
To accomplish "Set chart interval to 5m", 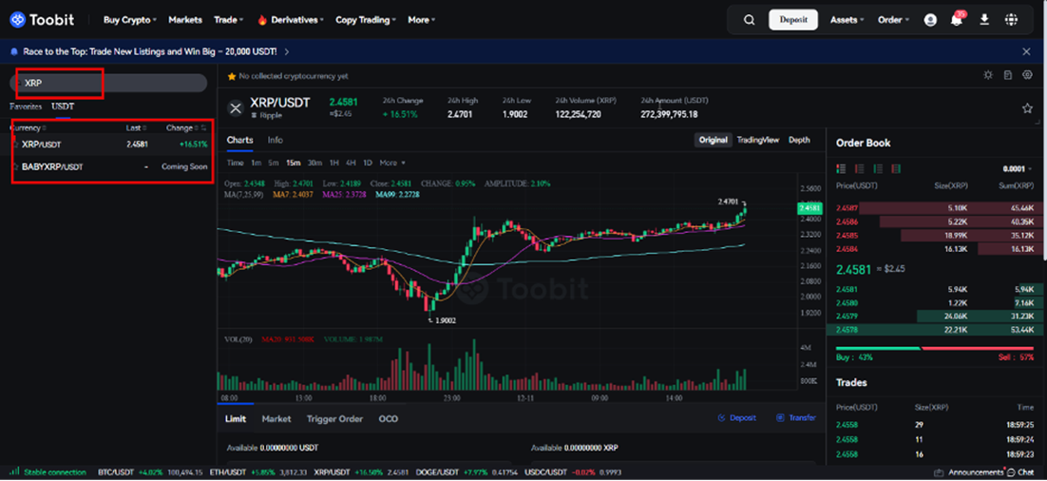I will pos(274,163).
